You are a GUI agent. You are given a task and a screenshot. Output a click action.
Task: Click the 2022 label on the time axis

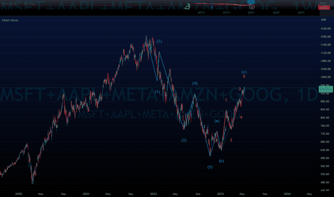(x=153, y=194)
